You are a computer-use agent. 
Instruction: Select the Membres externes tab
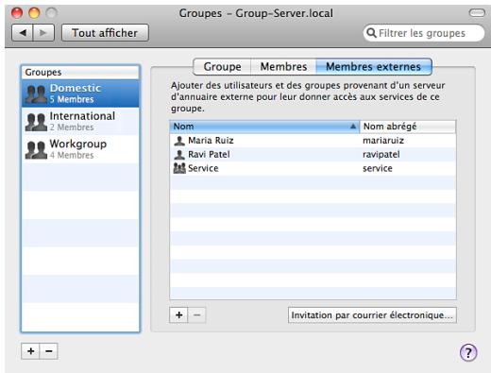374,67
